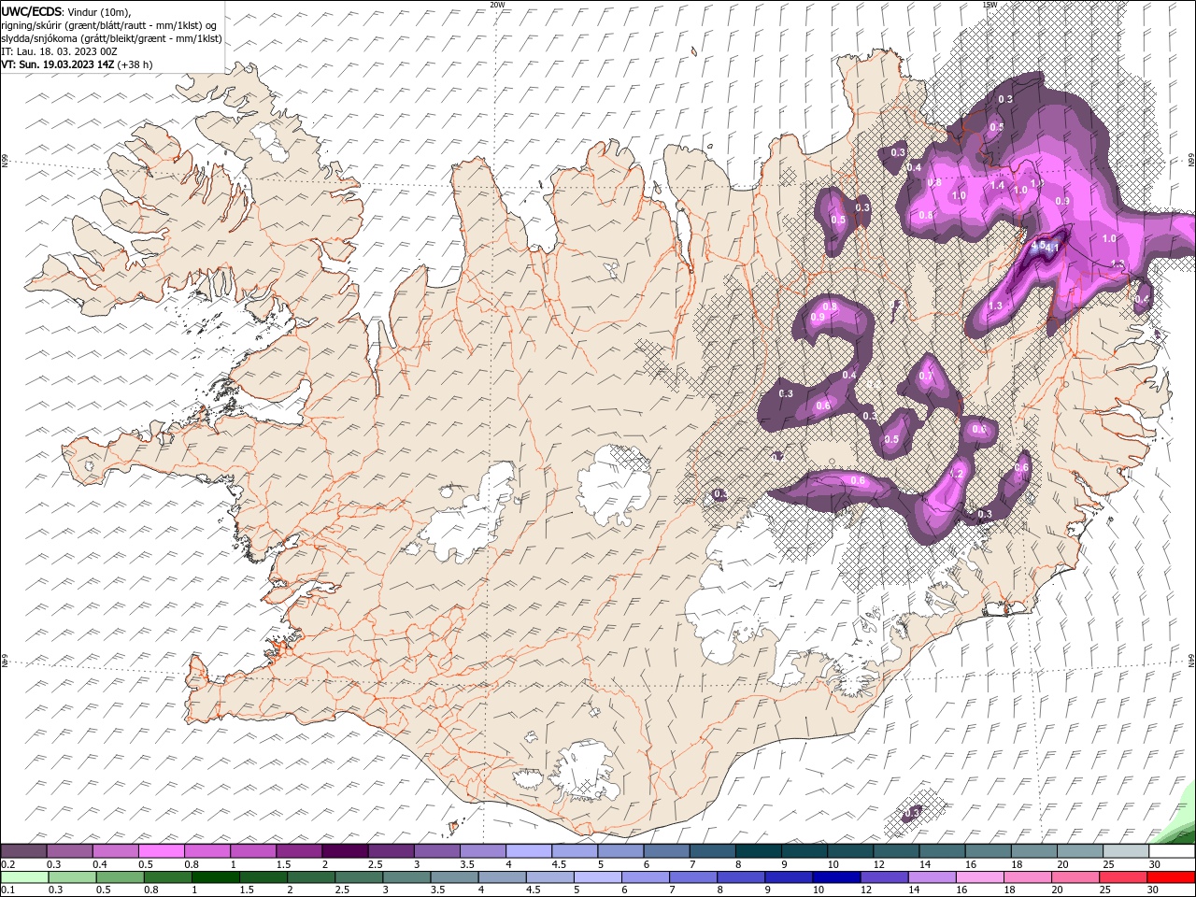This screenshot has width=1196, height=897.
Task: Click the top legend swatch between 12 and 14
Action: 896,851
